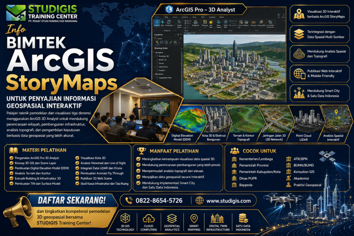354x236 pixels.
Task: Open the Scene view tab dropdown arrow
Action: click(x=194, y=33)
